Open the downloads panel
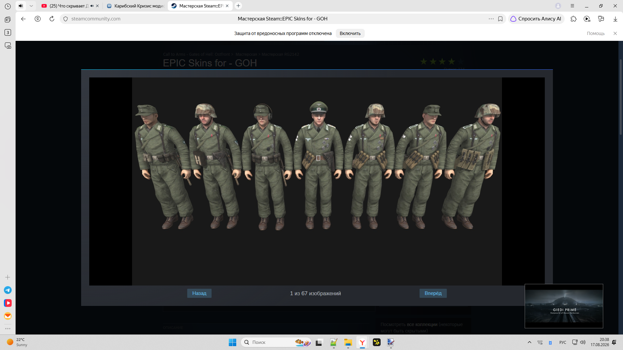The image size is (623, 350). click(x=615, y=19)
